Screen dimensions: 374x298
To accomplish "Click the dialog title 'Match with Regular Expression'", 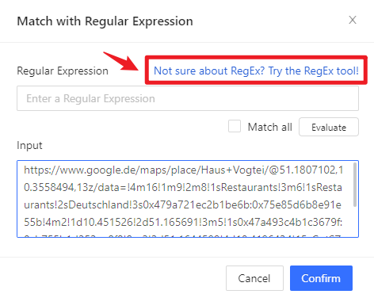I will tap(105, 21).
